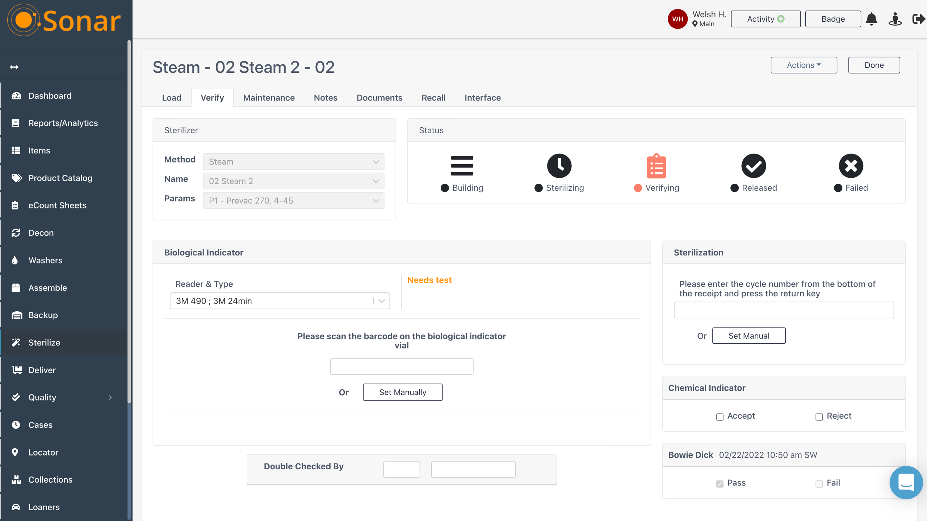
Task: Collapse sidebar with the arrows icon
Action: click(14, 67)
